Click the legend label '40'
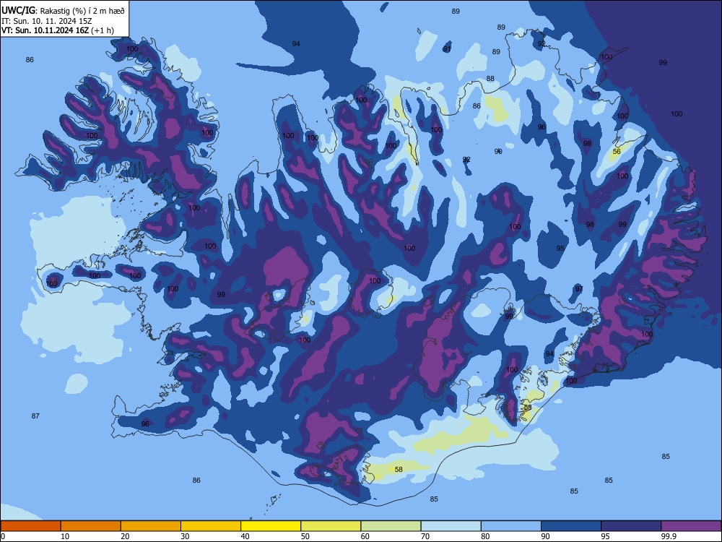Image resolution: width=722 pixels, height=542 pixels. click(245, 536)
